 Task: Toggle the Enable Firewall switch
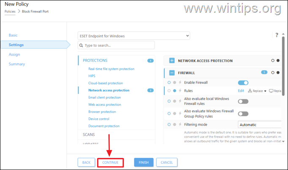pos(243,83)
